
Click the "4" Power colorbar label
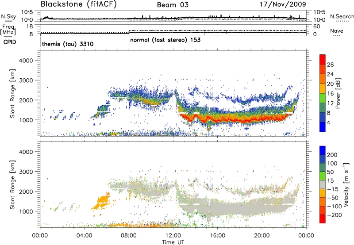point(329,122)
